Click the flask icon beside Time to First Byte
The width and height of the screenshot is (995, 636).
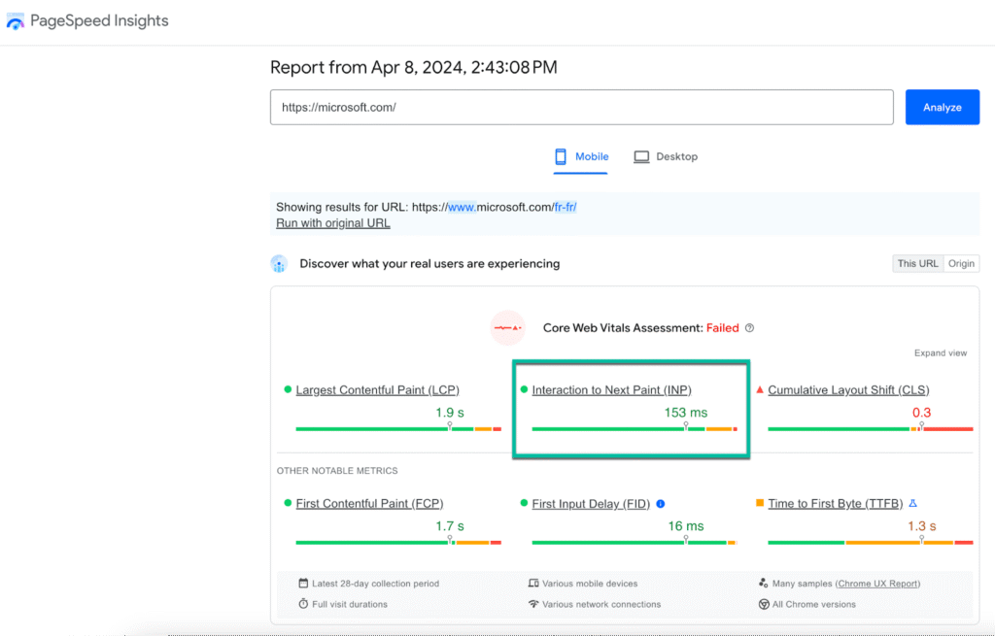click(x=912, y=504)
